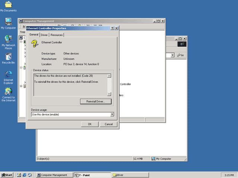238x178 pixels.
Task: Select Connect to the Internet shortcut
Action: [8, 95]
